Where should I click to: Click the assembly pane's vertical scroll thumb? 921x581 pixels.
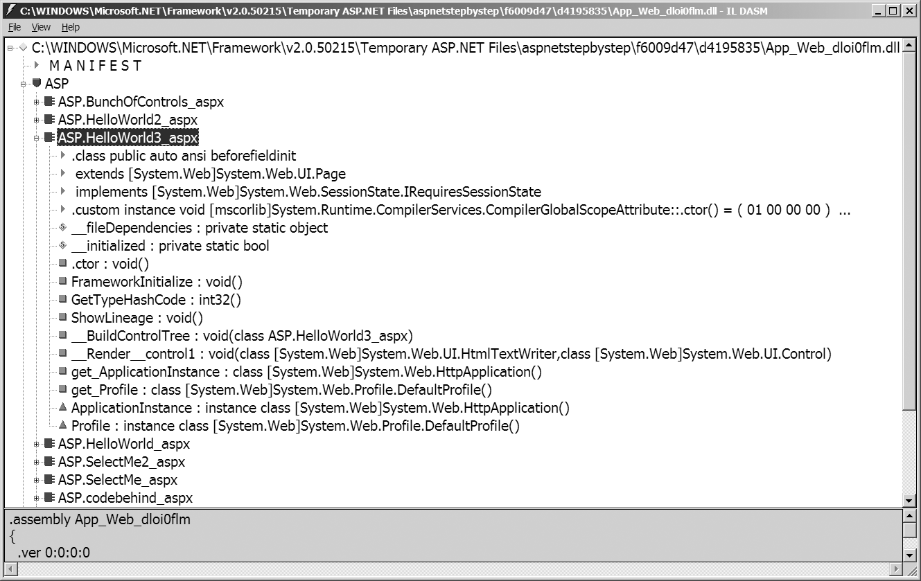[909, 530]
